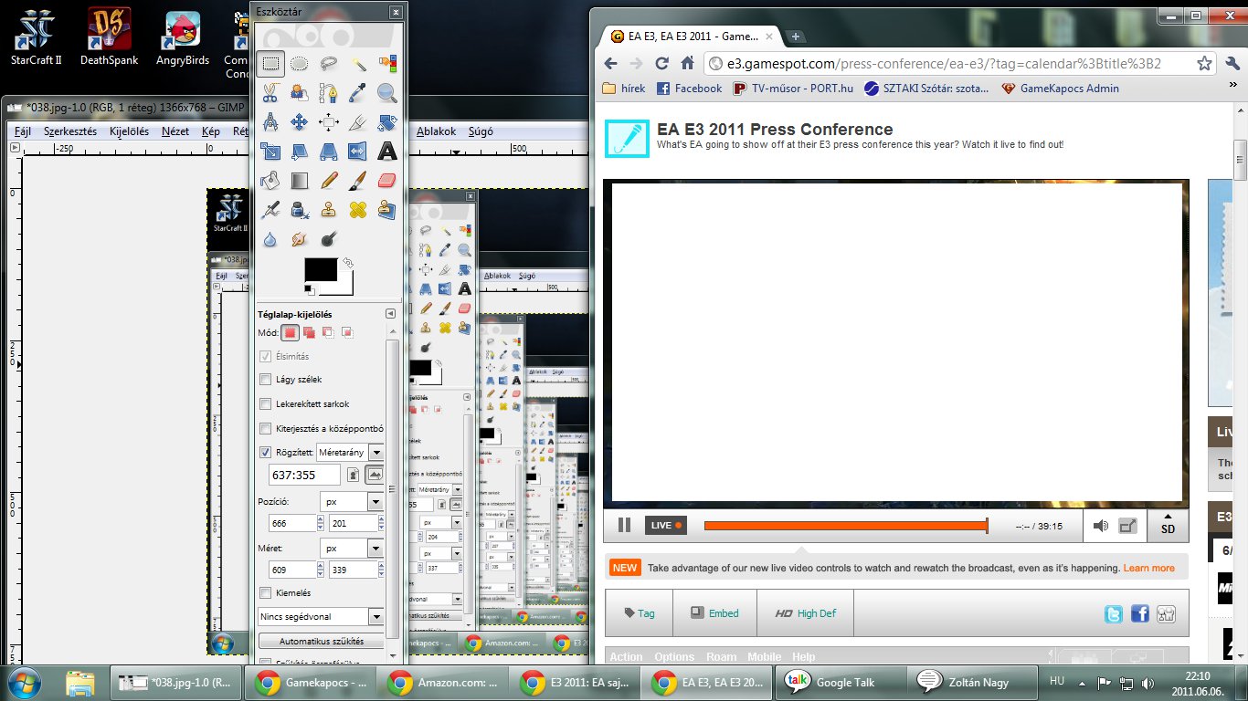The width and height of the screenshot is (1248, 701).
Task: Select the Ellipse Select tool
Action: [300, 64]
